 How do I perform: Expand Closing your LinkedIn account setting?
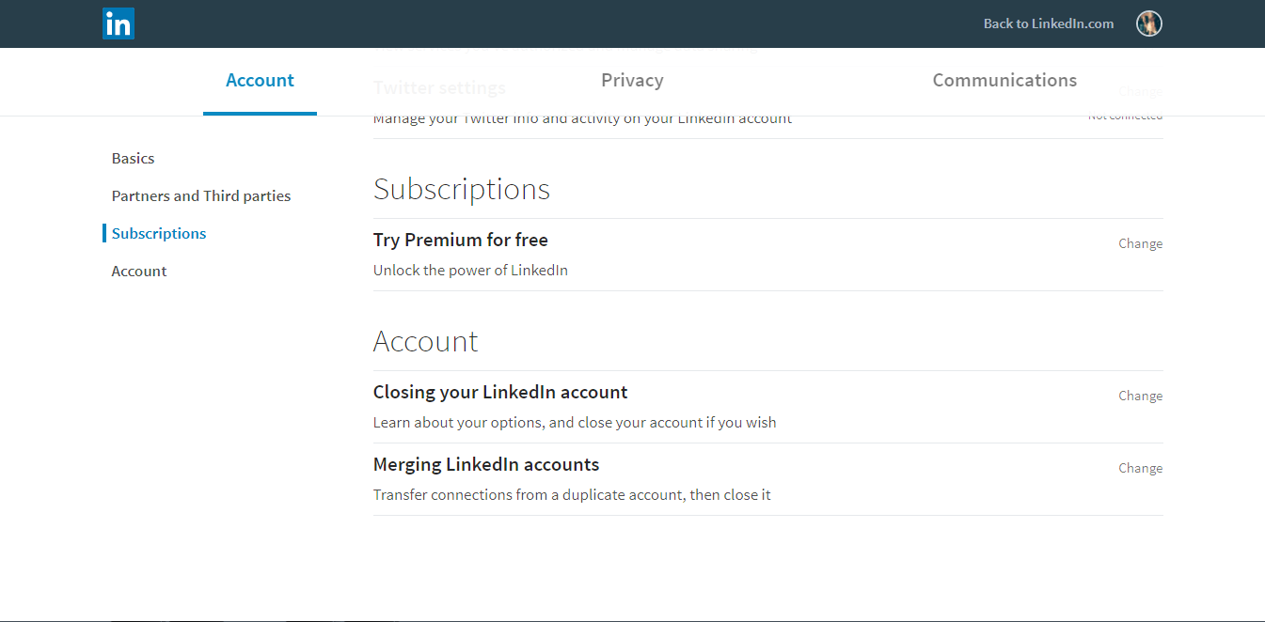tap(768, 407)
